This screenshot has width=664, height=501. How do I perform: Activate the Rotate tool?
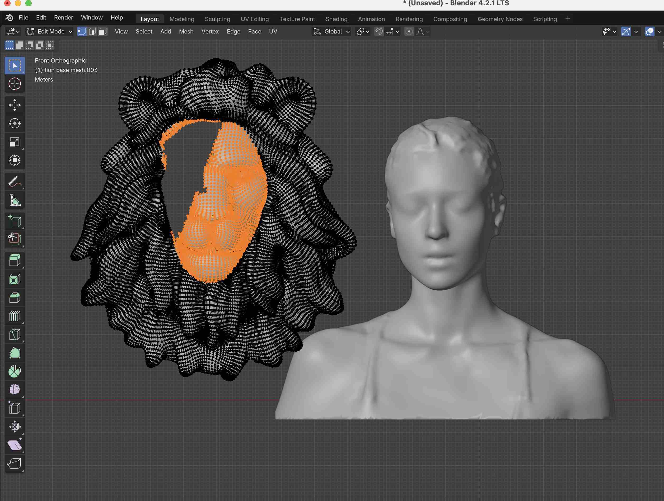click(x=15, y=123)
